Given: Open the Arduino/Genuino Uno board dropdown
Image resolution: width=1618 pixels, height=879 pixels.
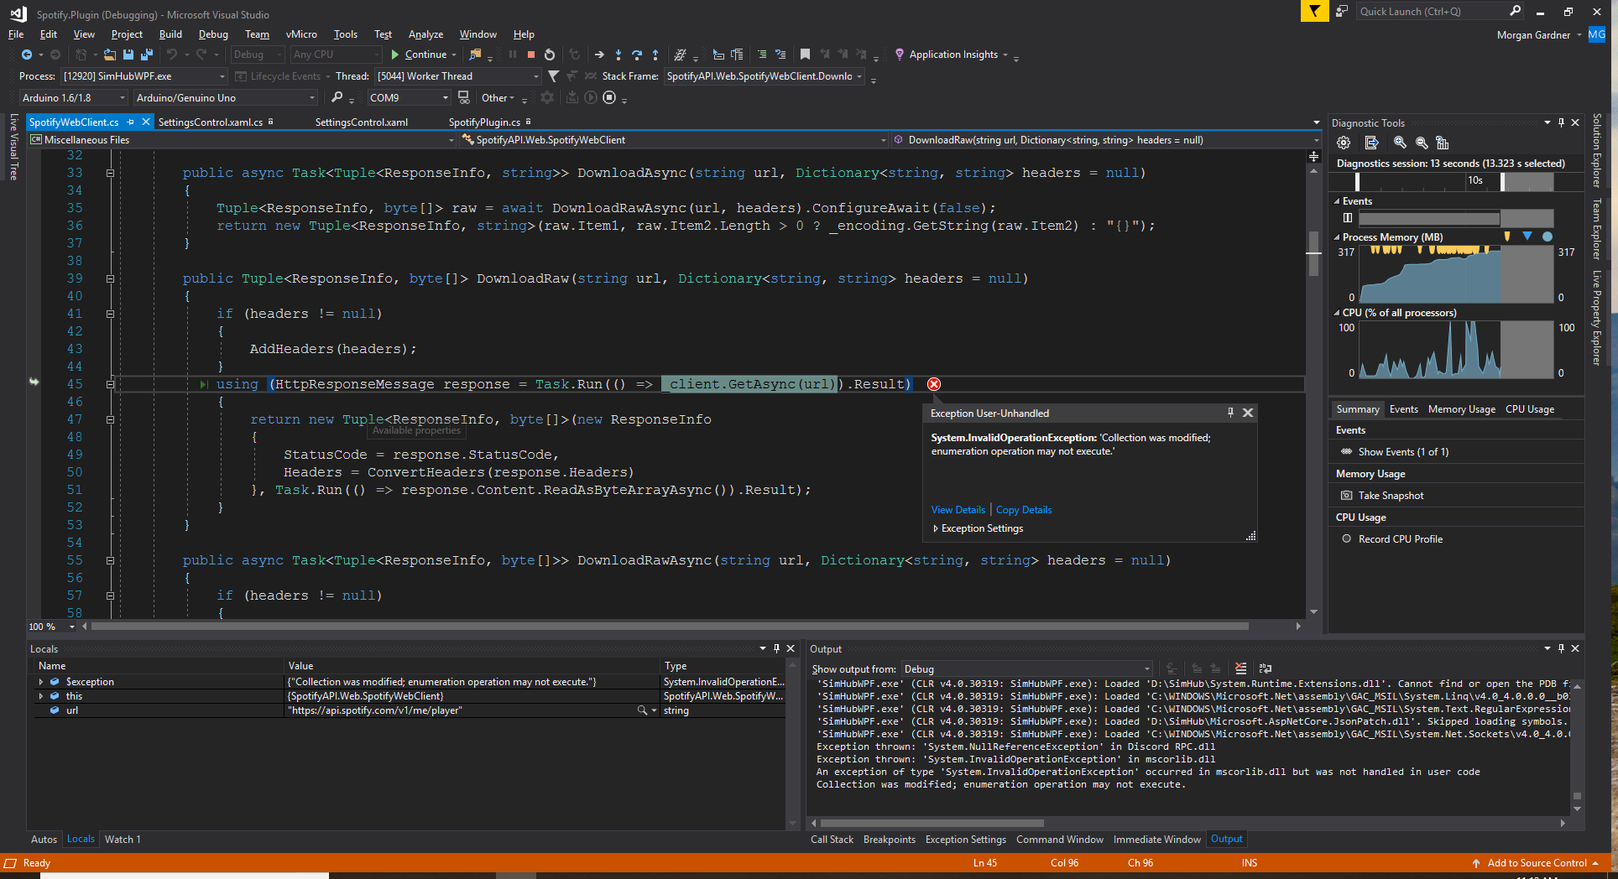Looking at the screenshot, I should 225,97.
